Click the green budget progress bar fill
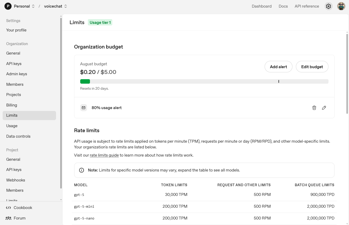The image size is (349, 225). pos(85,82)
